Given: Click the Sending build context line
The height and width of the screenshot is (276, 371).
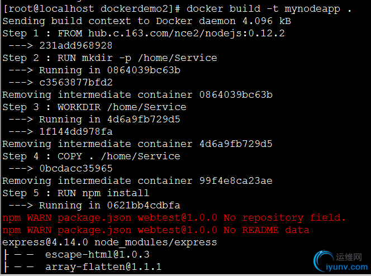Looking at the screenshot, I should [147, 21].
